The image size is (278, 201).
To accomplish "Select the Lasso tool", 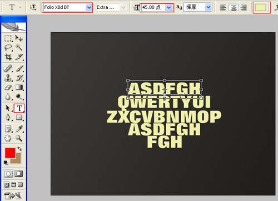I will (8, 48).
